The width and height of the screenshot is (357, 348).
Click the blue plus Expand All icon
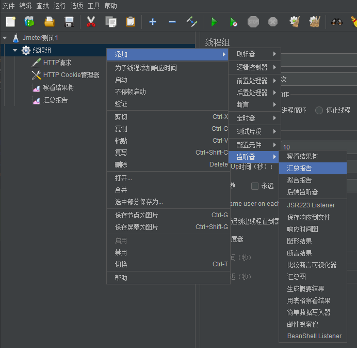(x=153, y=22)
